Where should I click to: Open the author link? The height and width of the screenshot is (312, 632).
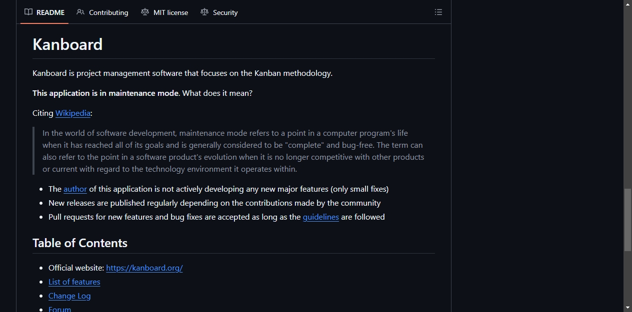(75, 189)
